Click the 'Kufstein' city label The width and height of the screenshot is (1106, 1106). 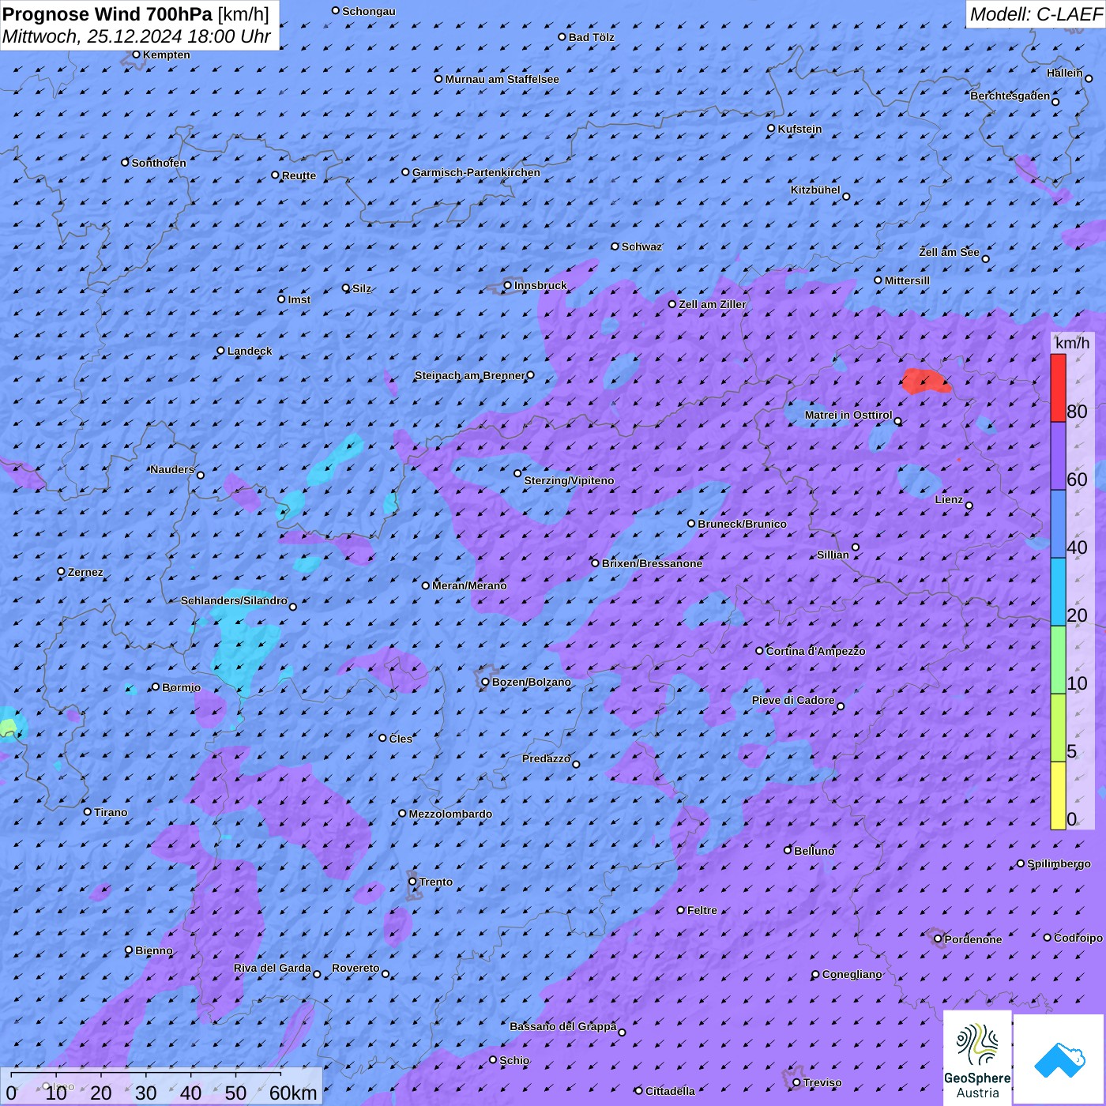tap(800, 129)
